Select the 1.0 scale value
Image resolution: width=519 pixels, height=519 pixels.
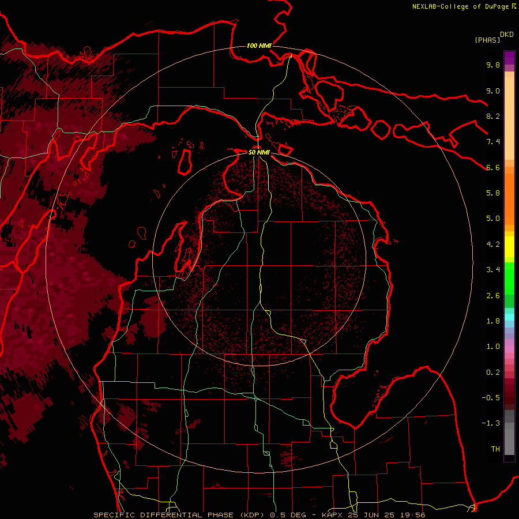click(493, 347)
